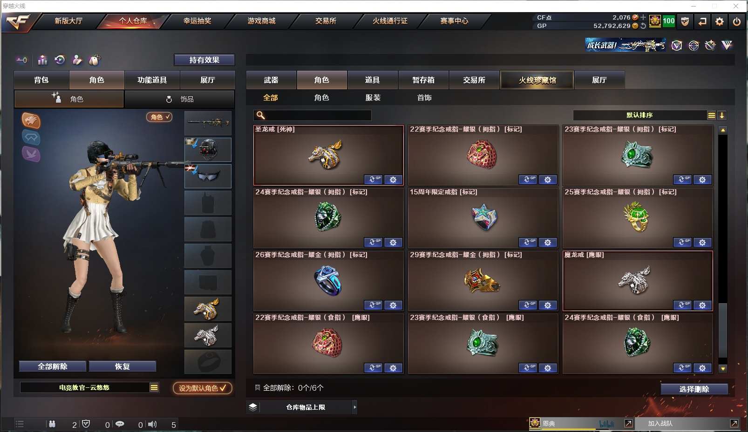The height and width of the screenshot is (432, 748).
Task: Expand the 电竞教官-云悠悠 character list
Action: (154, 387)
